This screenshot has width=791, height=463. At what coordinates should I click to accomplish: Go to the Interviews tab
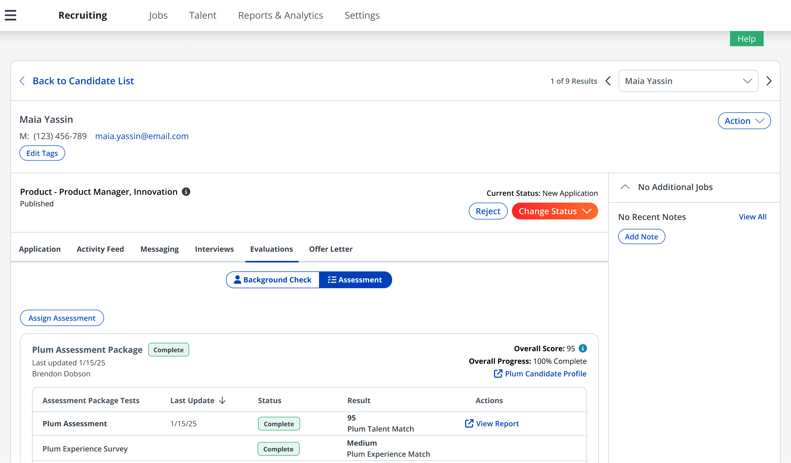[x=214, y=249]
